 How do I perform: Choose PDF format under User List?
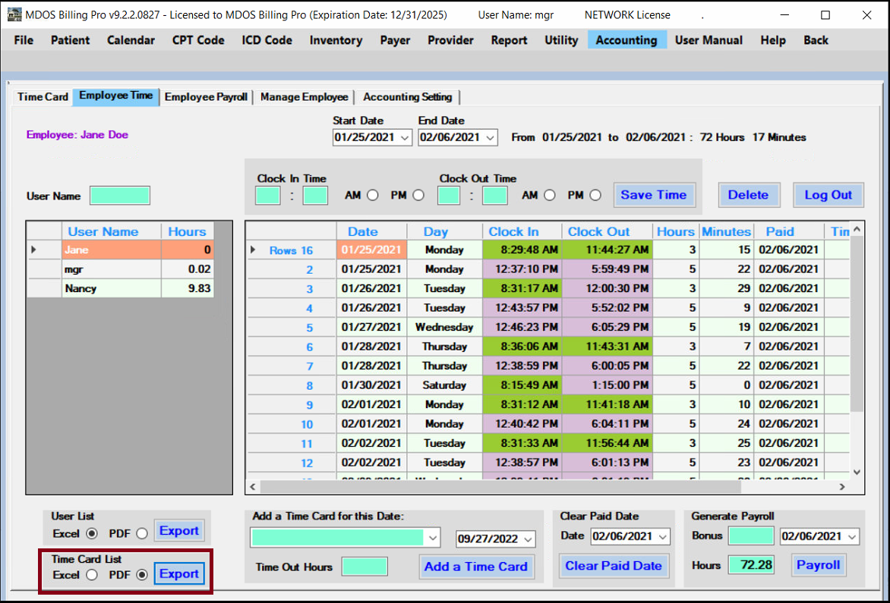(143, 533)
